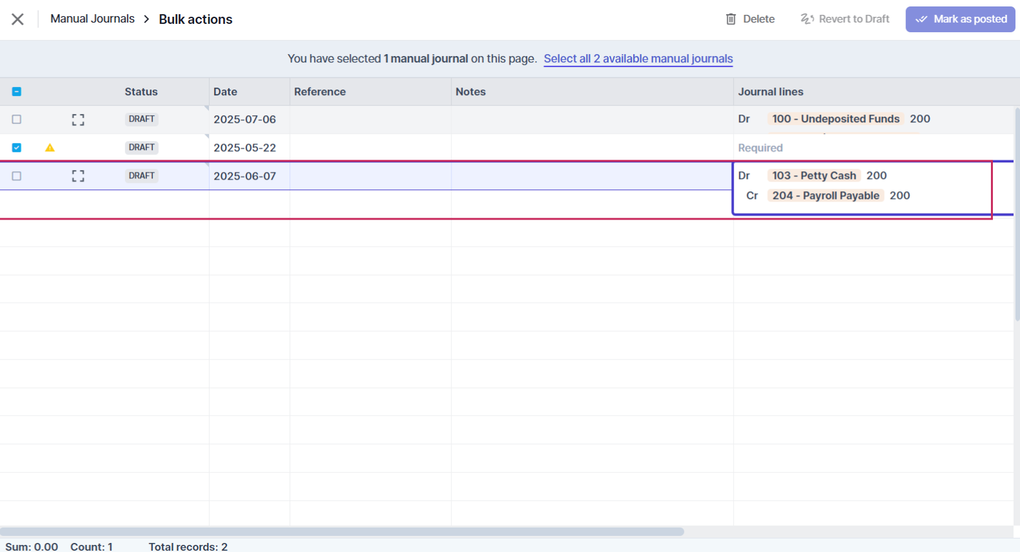Click Mark as posted
Image resolution: width=1020 pixels, height=552 pixels.
[960, 19]
